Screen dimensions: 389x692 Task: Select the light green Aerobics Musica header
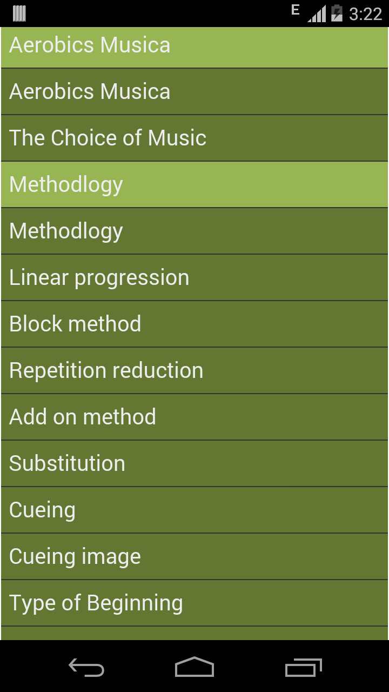coord(194,46)
